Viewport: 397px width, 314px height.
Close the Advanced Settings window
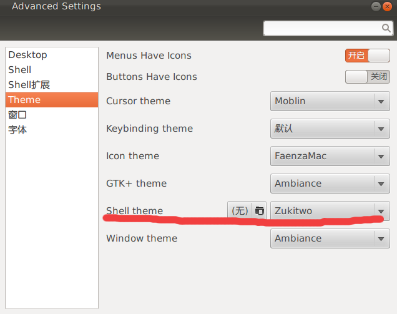tap(387, 6)
